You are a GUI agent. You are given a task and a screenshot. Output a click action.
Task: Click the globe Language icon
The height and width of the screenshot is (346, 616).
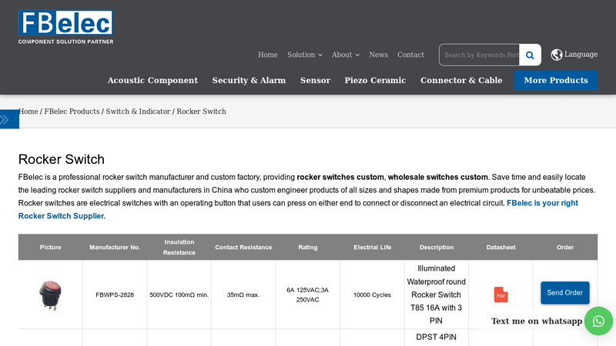point(556,55)
